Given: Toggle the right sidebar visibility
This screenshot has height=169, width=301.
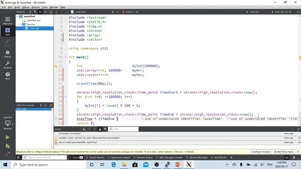Looking at the screenshot, I should (x=293, y=158).
